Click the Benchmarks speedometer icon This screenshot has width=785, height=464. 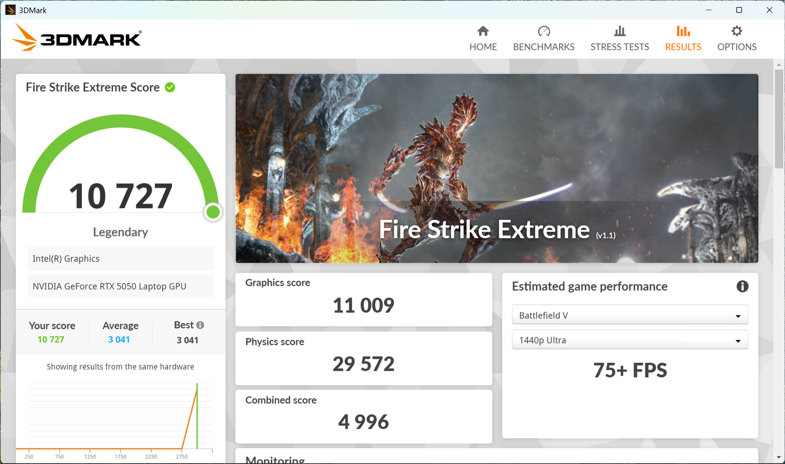point(544,31)
